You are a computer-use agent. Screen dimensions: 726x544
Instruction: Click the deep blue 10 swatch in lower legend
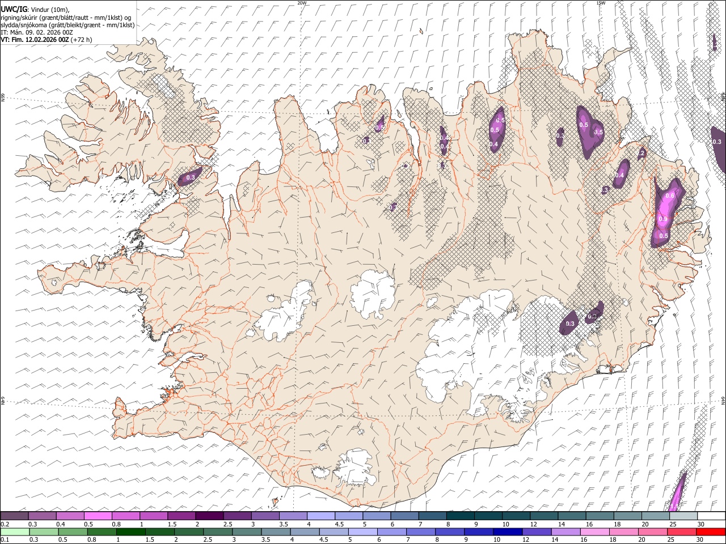[x=508, y=532]
